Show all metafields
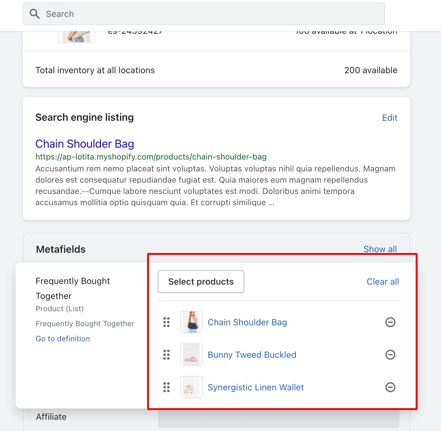The width and height of the screenshot is (441, 431). point(380,249)
